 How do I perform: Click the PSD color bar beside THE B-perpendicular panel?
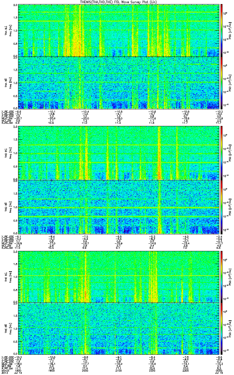click(222, 277)
